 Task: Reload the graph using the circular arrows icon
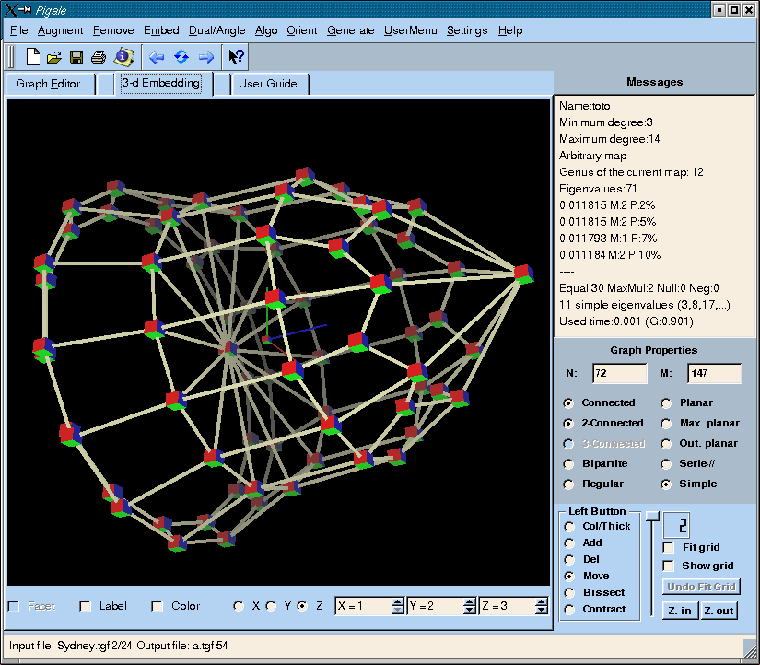[181, 57]
